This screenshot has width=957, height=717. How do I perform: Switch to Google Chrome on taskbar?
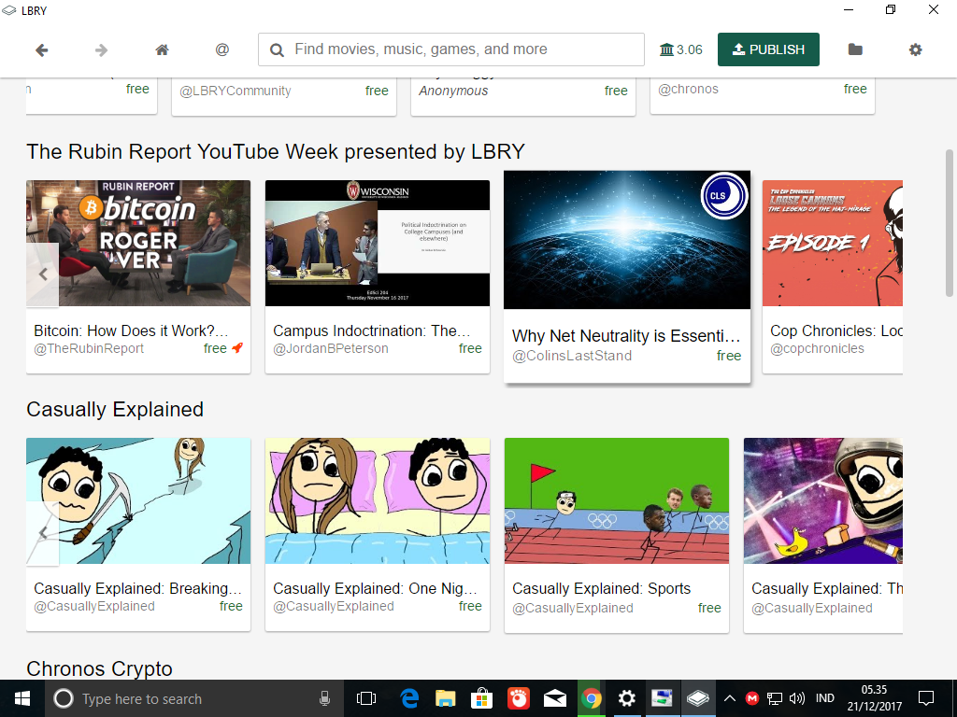pyautogui.click(x=591, y=698)
